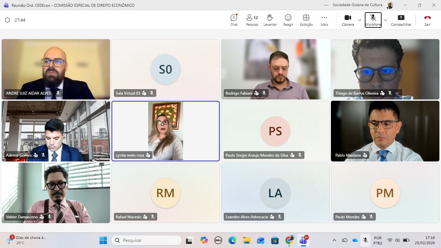This screenshot has height=248, width=441.
Task: Open more options on Thiago de Barros Oliveira tile
Action: (397, 93)
